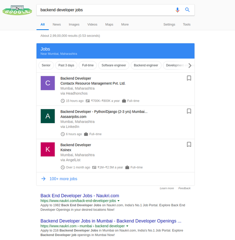Apply the Backend engineer filter chip
Image resolution: width=235 pixels, height=240 pixels.
[x=146, y=65]
